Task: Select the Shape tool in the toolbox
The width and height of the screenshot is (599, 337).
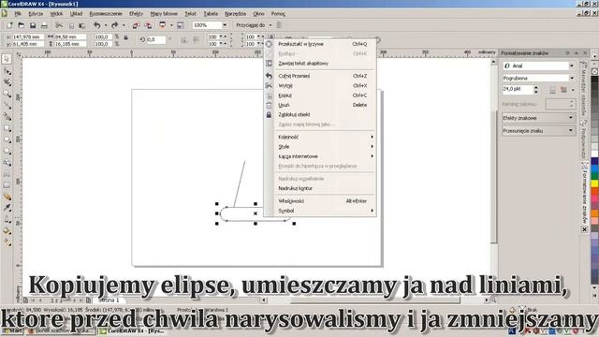Action: [7, 71]
